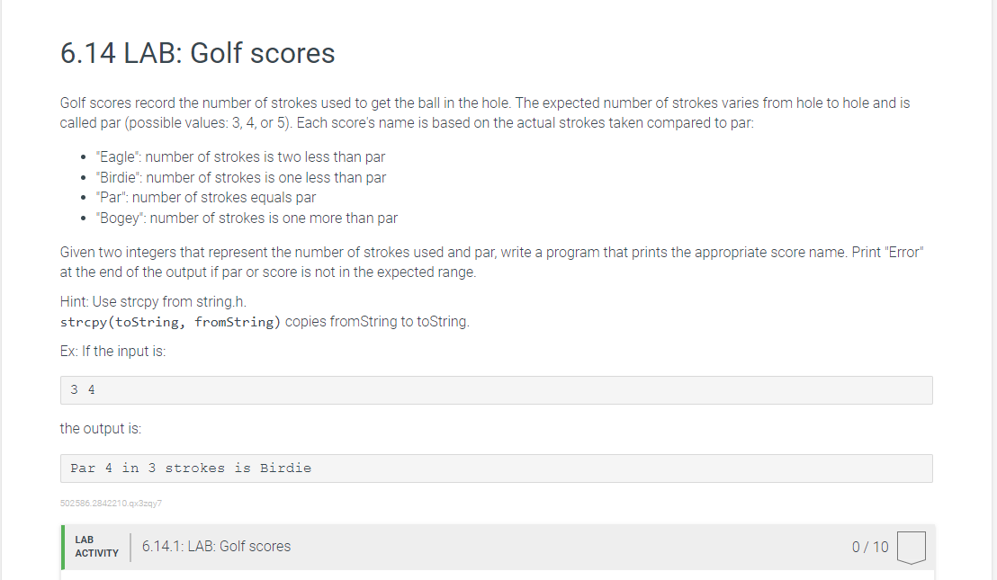This screenshot has height=580, width=997.
Task: Click the "the output is:" text
Action: coord(100,428)
